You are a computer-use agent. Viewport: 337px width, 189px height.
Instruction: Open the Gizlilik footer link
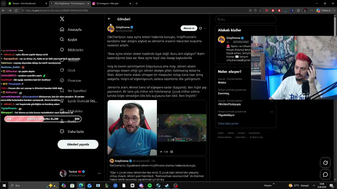(231, 133)
